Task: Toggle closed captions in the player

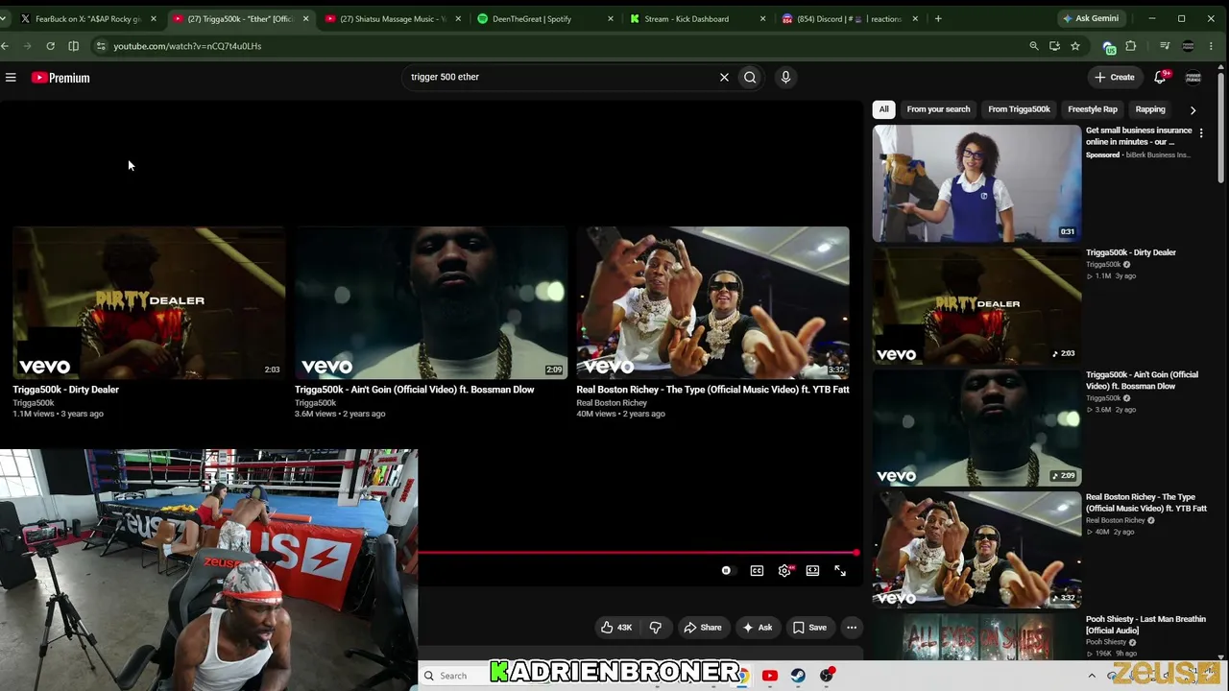Action: click(x=757, y=571)
